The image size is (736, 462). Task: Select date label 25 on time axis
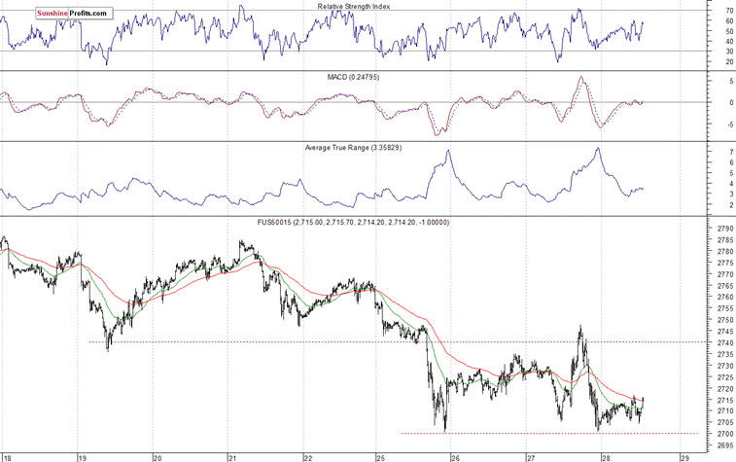pos(381,457)
